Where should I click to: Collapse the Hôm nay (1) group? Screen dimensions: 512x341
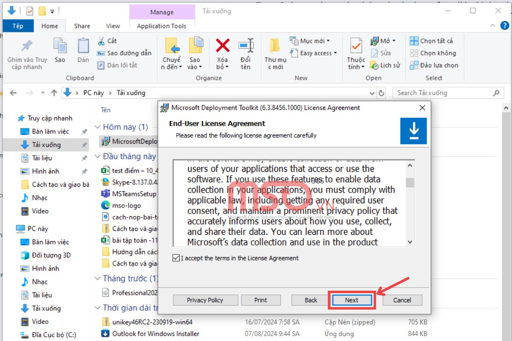coord(98,127)
